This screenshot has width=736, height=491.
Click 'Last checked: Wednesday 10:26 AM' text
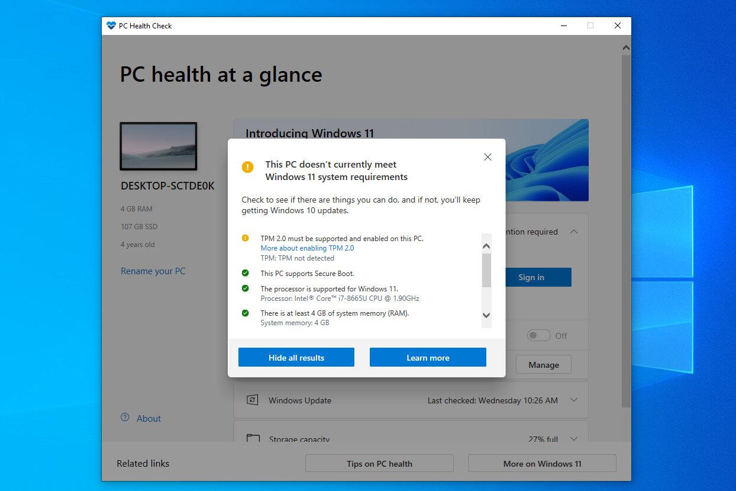pyautogui.click(x=493, y=400)
